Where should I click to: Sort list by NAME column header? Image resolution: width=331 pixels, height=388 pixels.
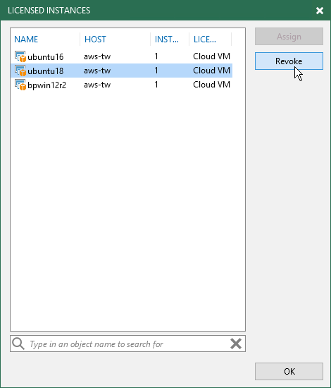[x=26, y=40]
